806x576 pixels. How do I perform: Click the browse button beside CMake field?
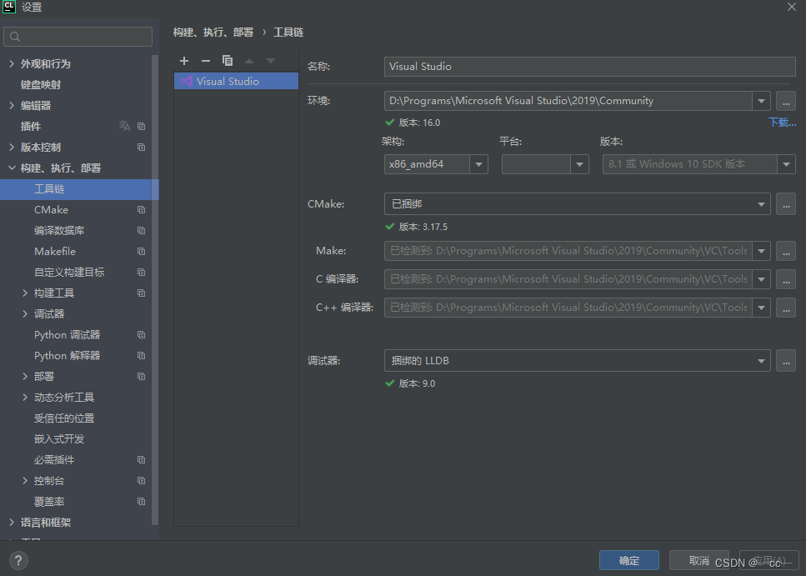tap(784, 203)
